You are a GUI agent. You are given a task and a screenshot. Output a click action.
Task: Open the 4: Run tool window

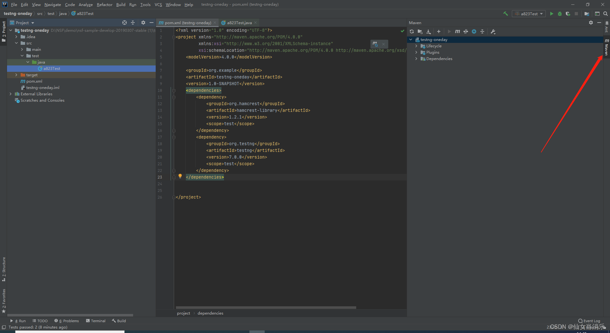coord(18,321)
